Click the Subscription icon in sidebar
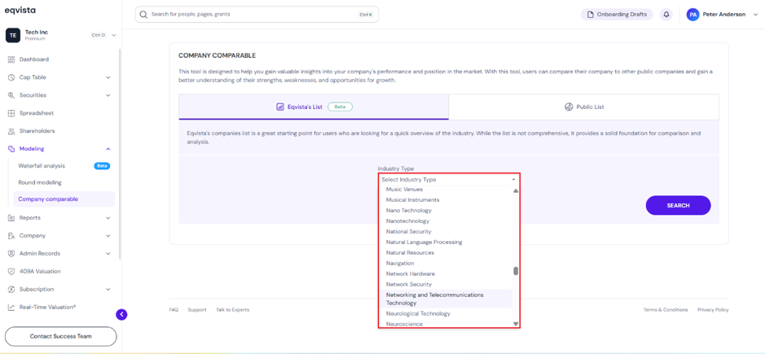Image resolution: width=765 pixels, height=354 pixels. pyautogui.click(x=11, y=289)
